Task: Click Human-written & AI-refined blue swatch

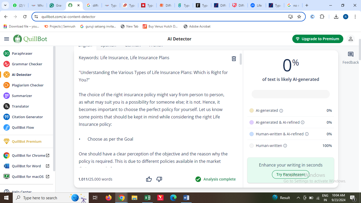Action: click(x=252, y=134)
